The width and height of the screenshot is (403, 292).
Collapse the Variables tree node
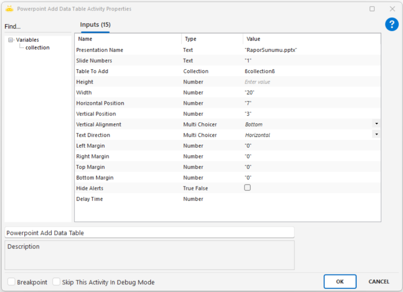pos(11,40)
